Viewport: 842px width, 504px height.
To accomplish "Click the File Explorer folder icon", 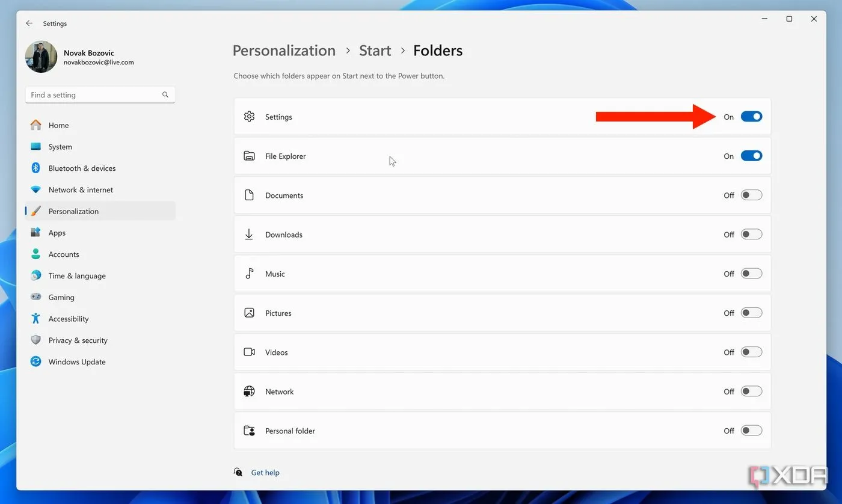I will 249,156.
